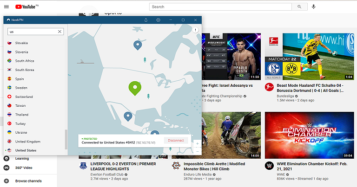Viewport: 357px width, 187px height.
Task: Click the Browse channels plus icon
Action: pyautogui.click(x=7, y=181)
